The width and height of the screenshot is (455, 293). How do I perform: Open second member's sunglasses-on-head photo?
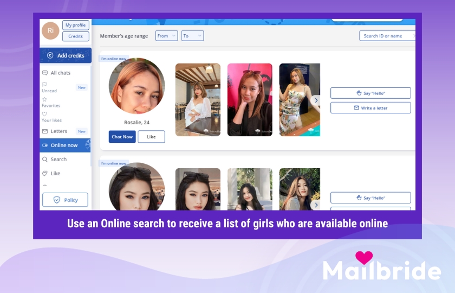(x=198, y=189)
